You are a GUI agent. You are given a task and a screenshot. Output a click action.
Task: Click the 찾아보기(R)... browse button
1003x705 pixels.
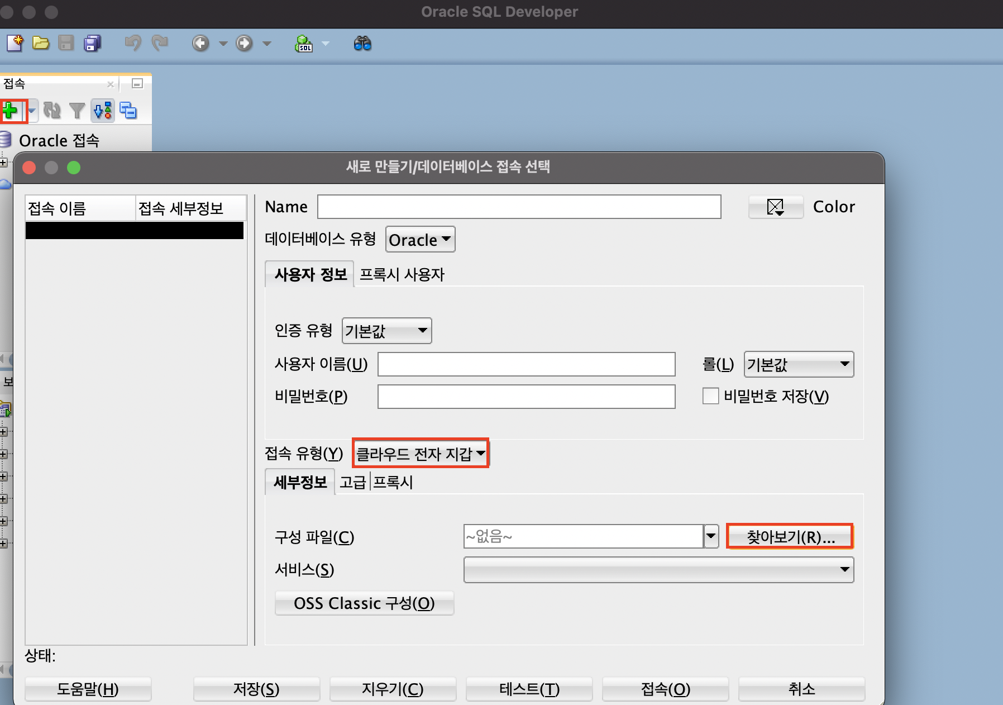click(790, 537)
